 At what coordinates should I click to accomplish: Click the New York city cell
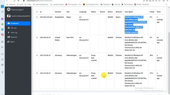[x=70, y=37]
